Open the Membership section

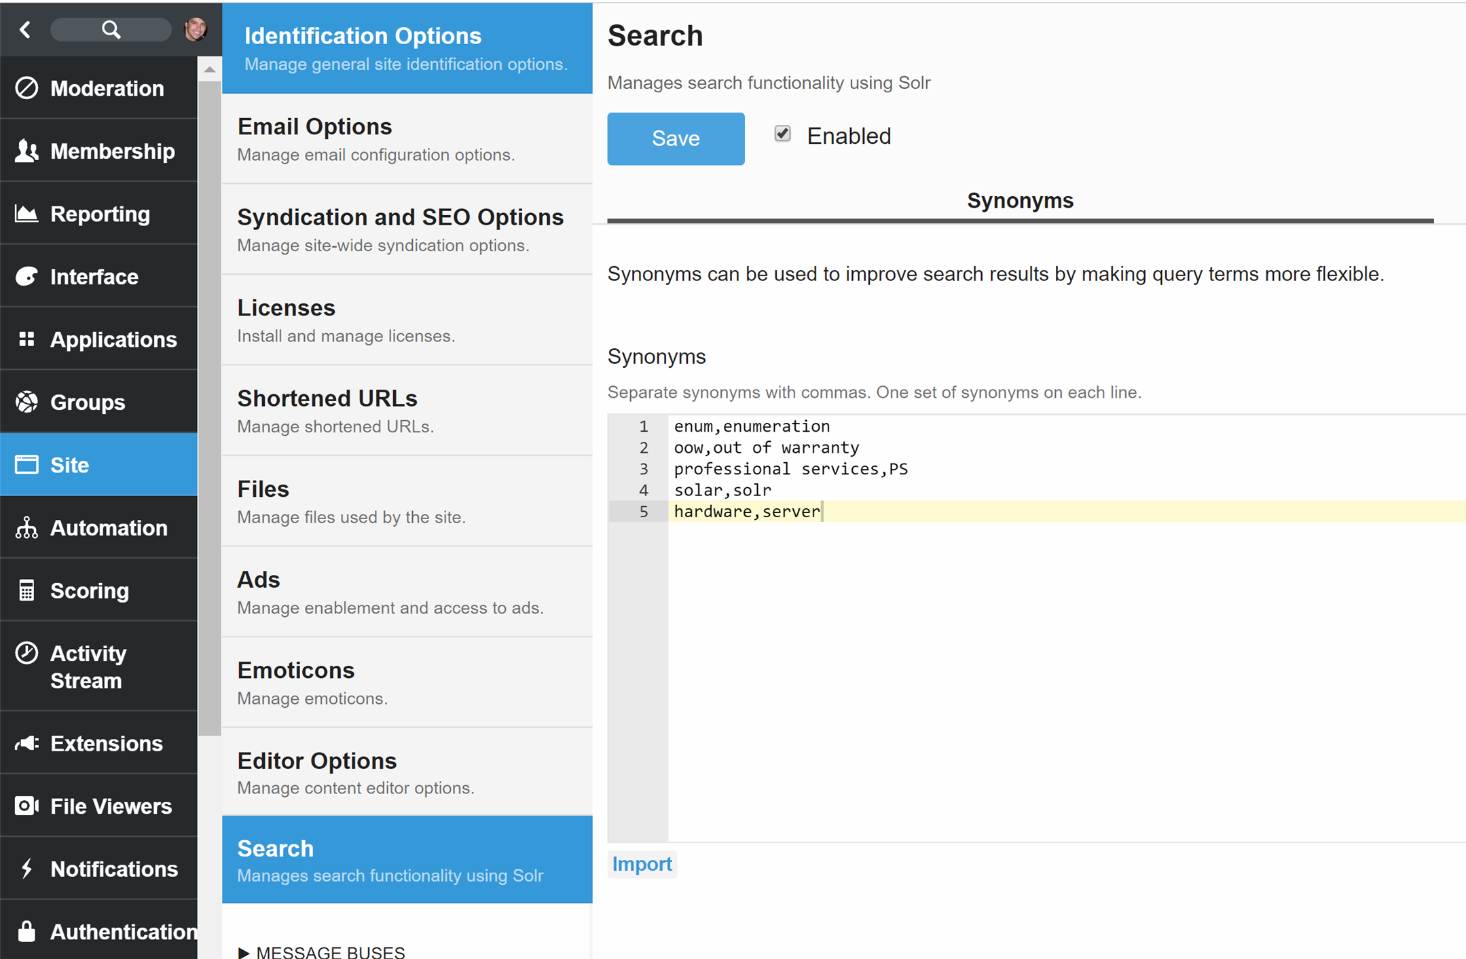click(99, 151)
